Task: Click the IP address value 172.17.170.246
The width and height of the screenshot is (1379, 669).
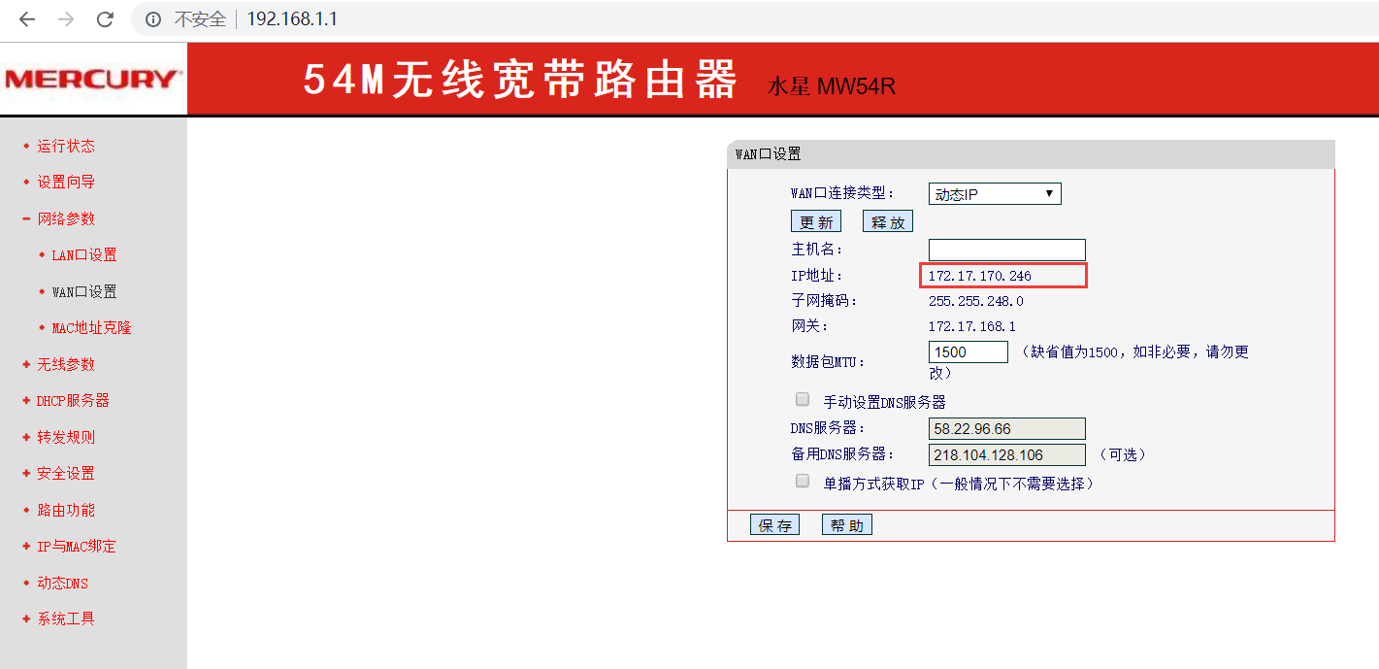Action: pos(980,276)
